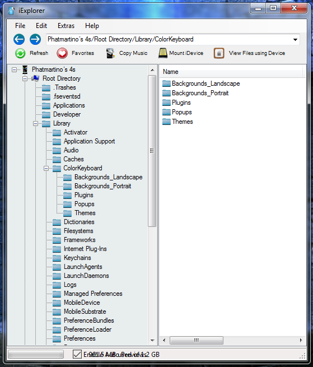The height and width of the screenshot is (367, 313).
Task: Click the tree pane scroll up arrow
Action: (x=152, y=70)
